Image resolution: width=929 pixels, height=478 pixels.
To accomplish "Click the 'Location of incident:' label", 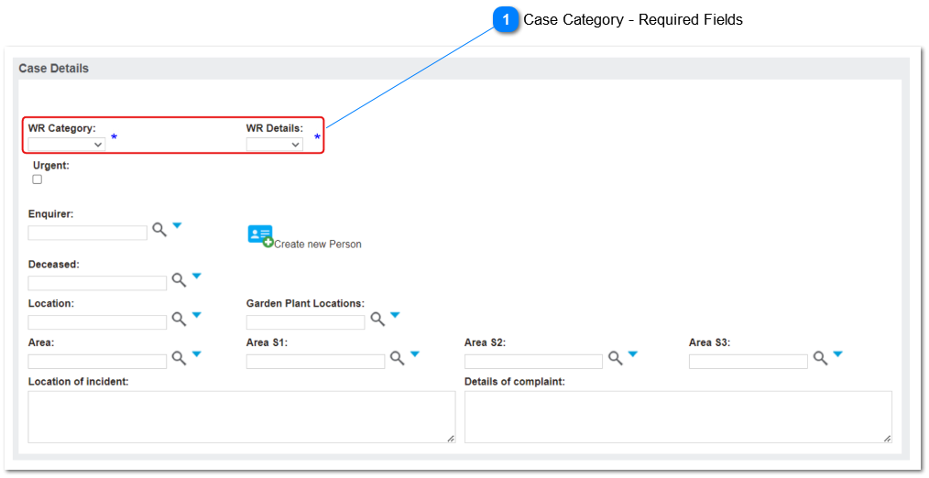I will 78,382.
